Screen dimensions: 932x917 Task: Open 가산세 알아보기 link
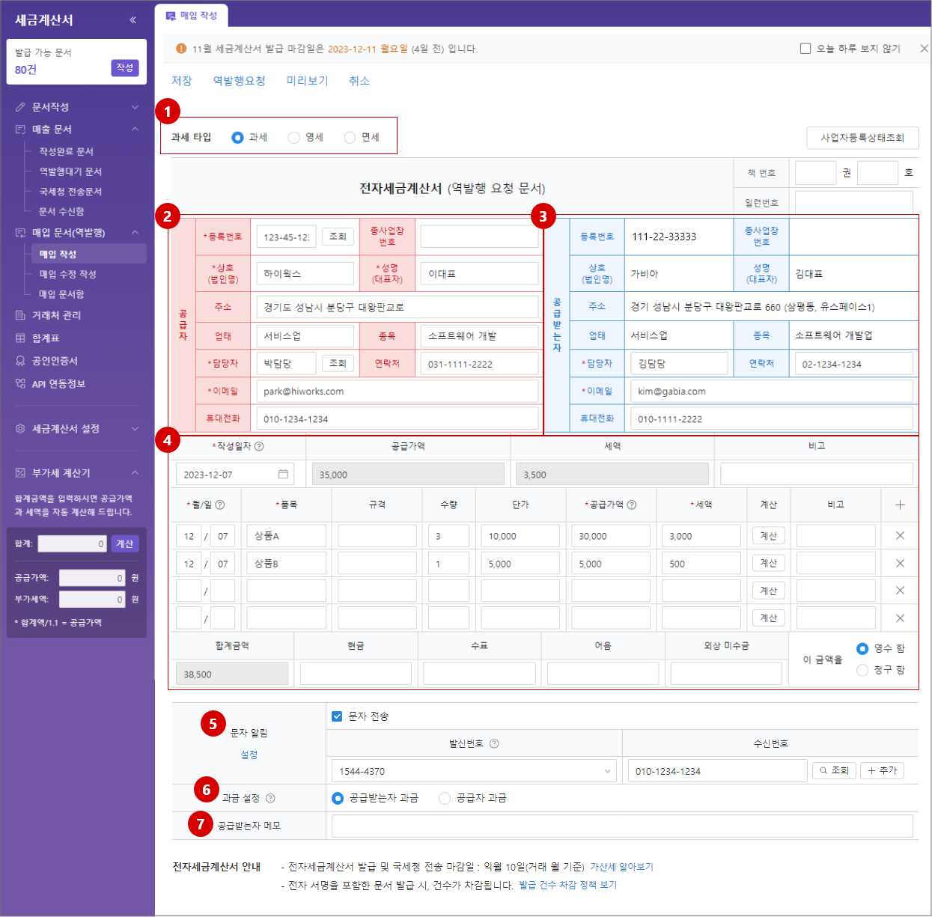pos(622,867)
